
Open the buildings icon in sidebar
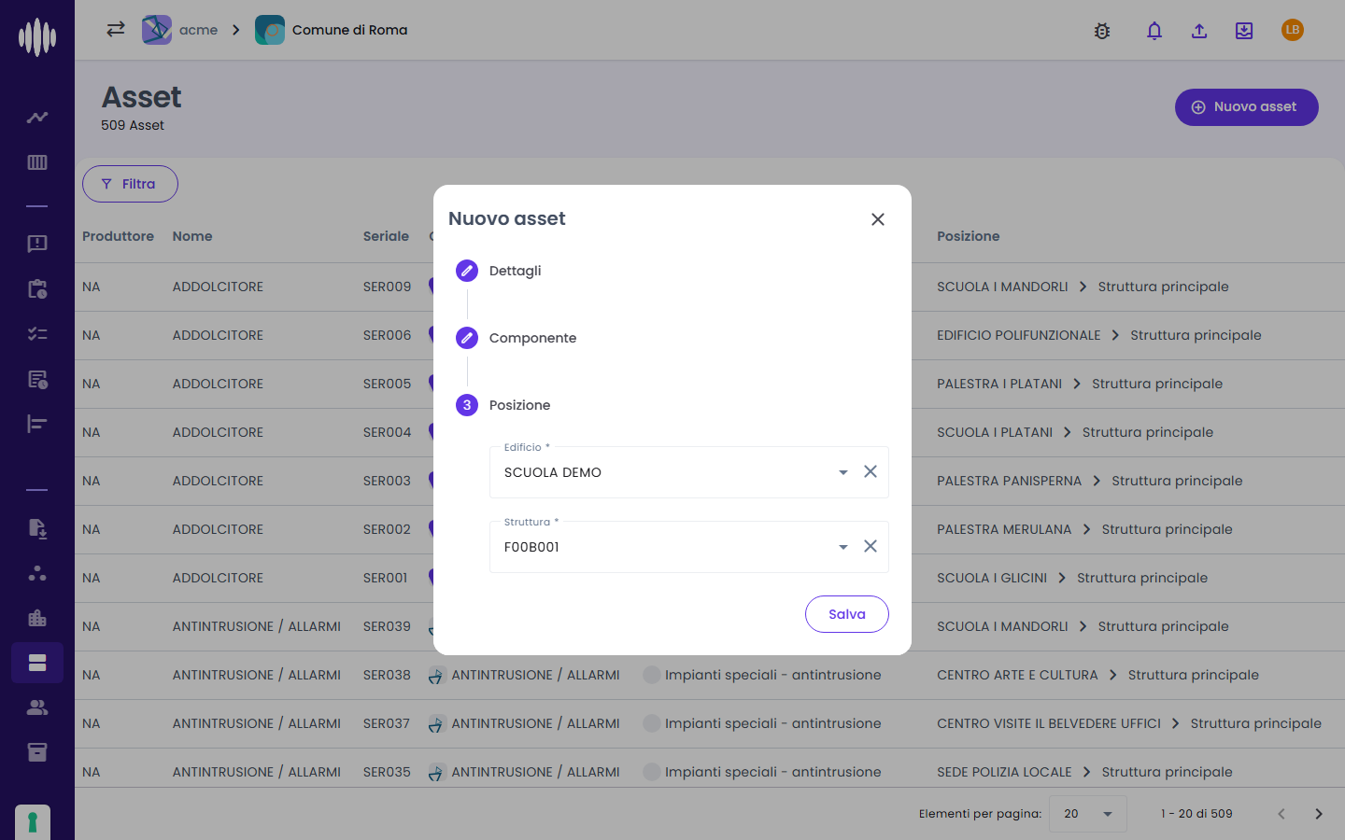(37, 618)
